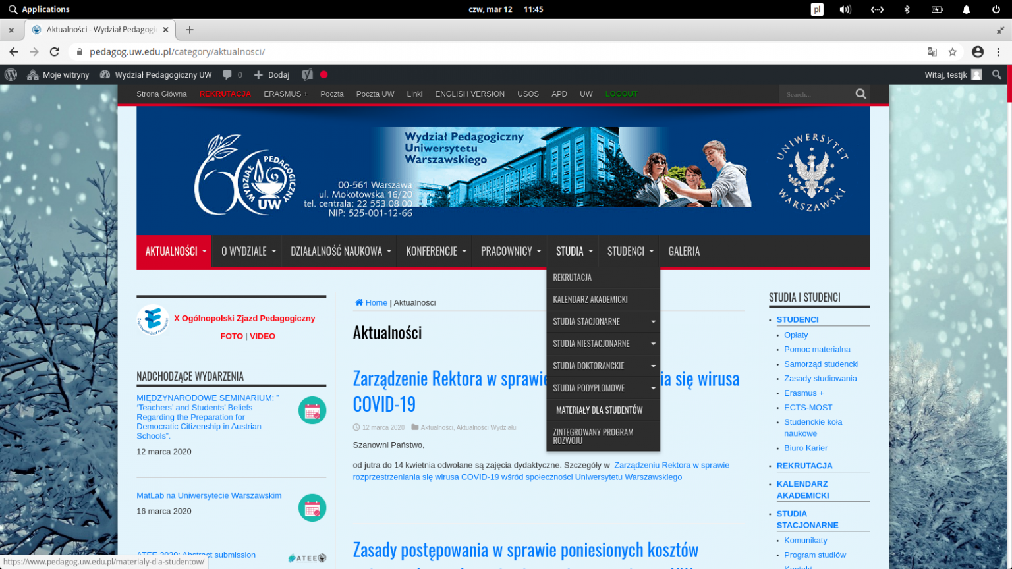
Task: Open the Studenci navigation menu
Action: 629,251
